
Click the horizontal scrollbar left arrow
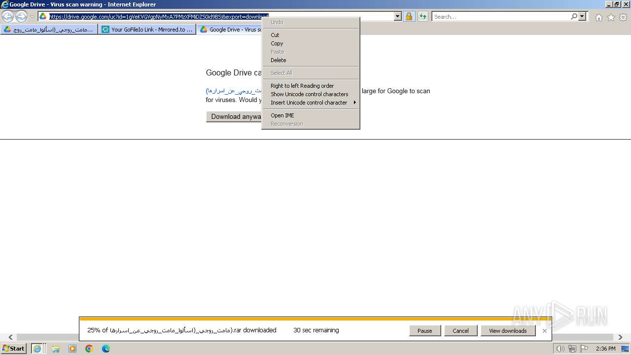[x=10, y=337]
